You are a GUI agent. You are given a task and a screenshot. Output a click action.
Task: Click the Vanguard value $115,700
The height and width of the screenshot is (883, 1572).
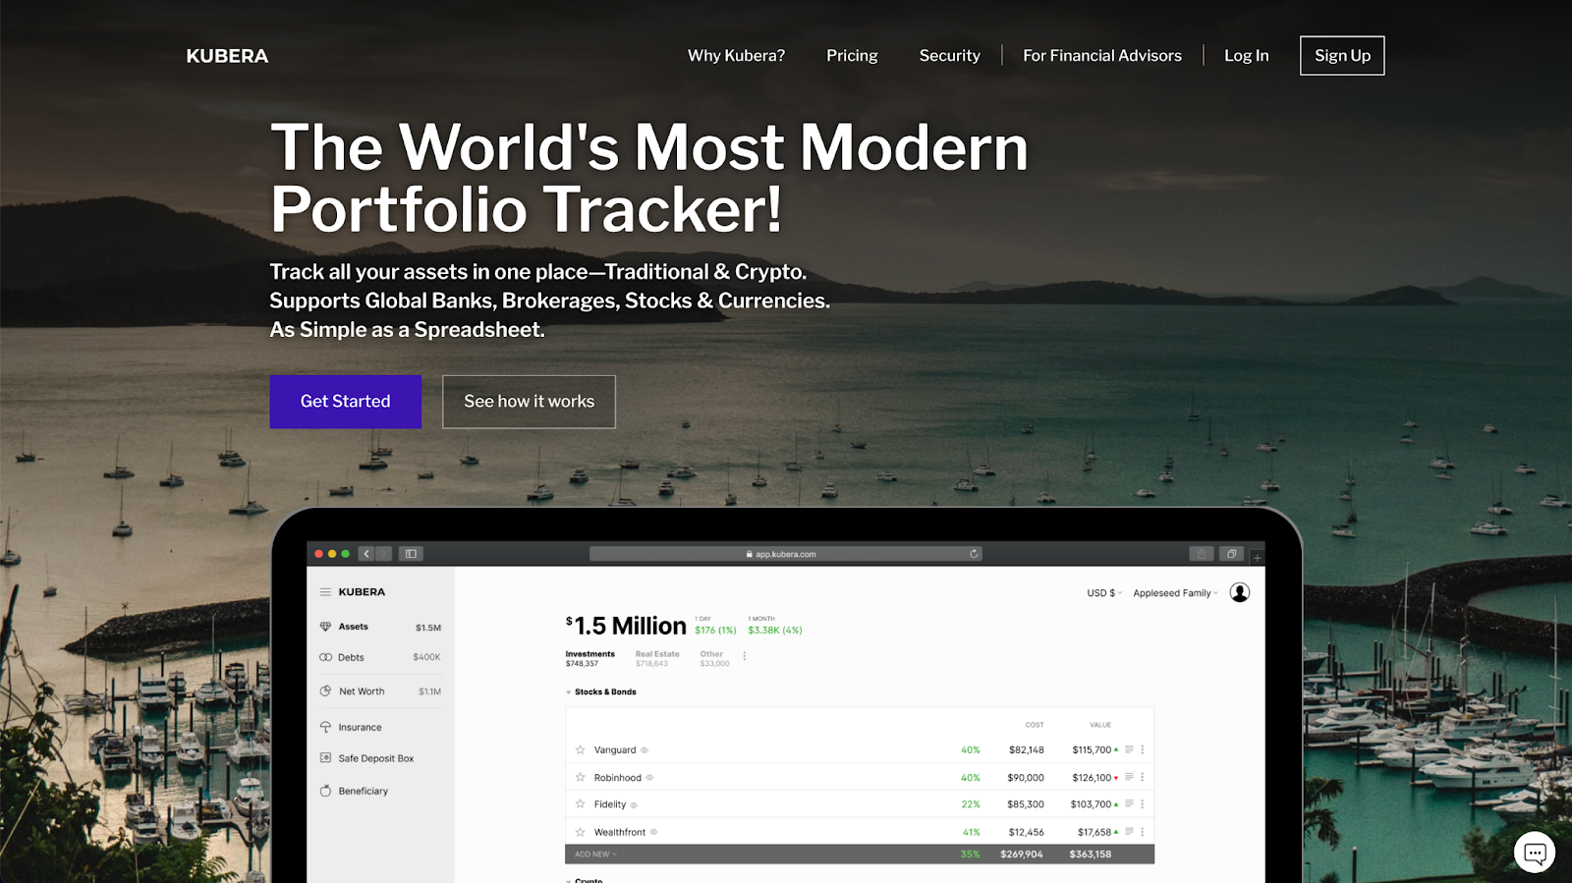pos(1092,749)
